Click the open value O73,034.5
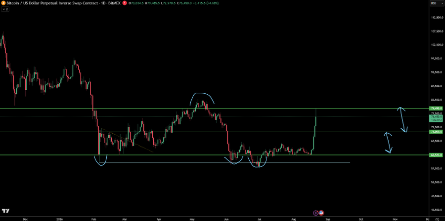 click(135, 3)
